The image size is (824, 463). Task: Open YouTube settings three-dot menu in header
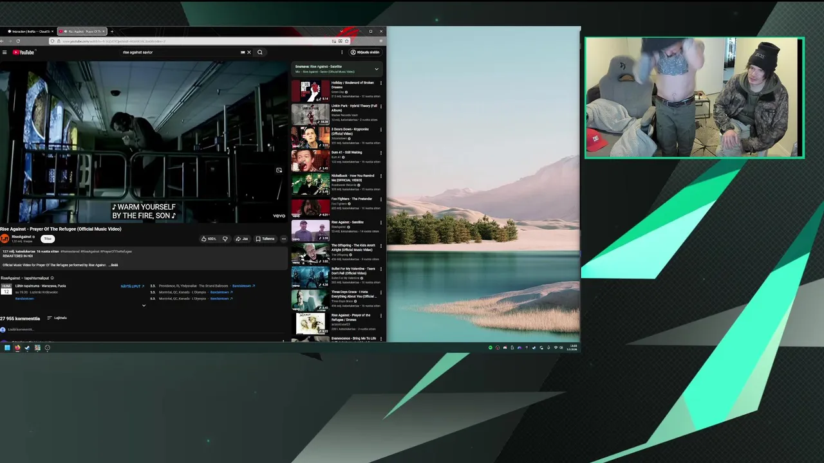342,52
